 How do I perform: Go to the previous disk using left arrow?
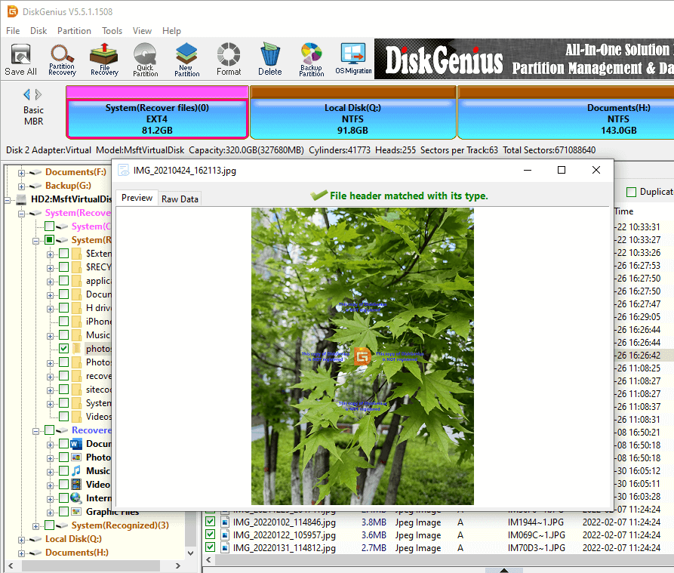[x=27, y=94]
